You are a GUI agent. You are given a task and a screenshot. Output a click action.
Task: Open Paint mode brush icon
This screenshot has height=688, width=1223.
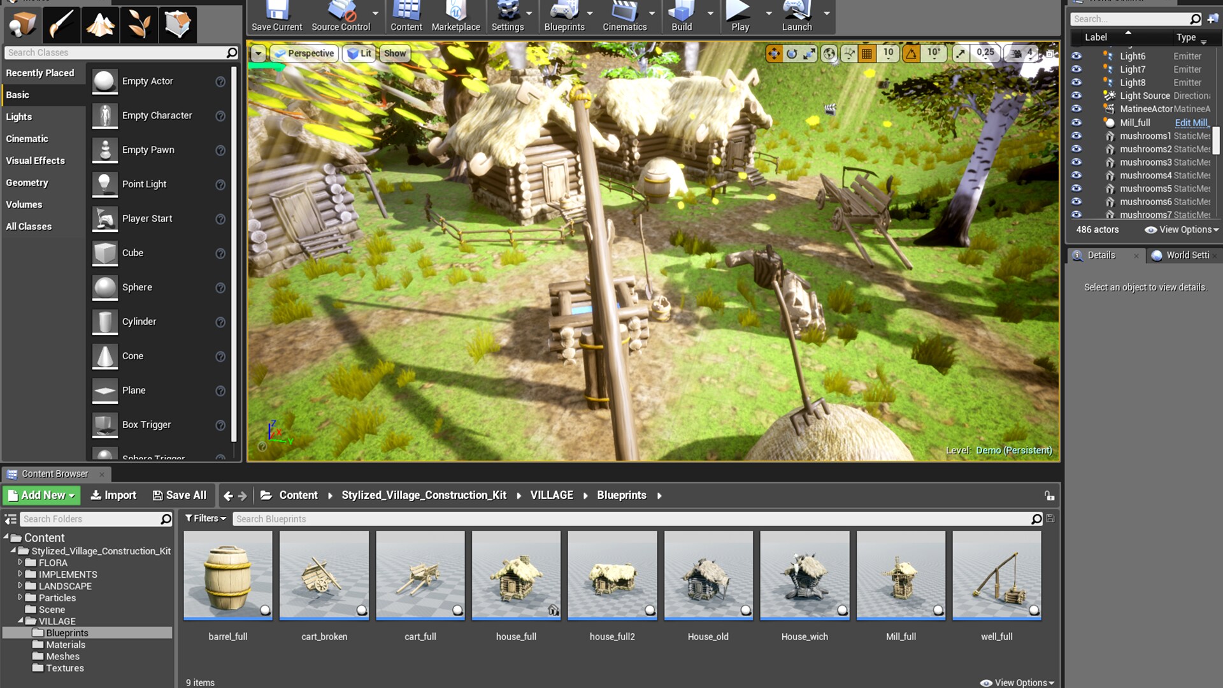[x=61, y=25]
